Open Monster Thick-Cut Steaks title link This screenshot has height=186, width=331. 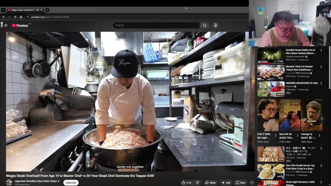click(299, 68)
